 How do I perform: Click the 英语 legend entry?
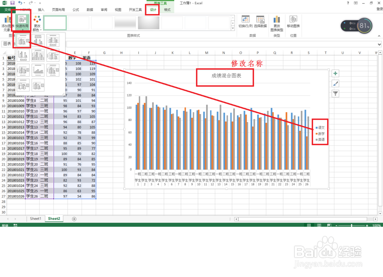pyautogui.click(x=320, y=140)
